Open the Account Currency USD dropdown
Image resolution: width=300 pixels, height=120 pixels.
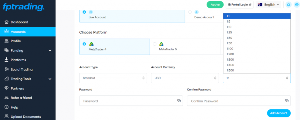(185, 78)
